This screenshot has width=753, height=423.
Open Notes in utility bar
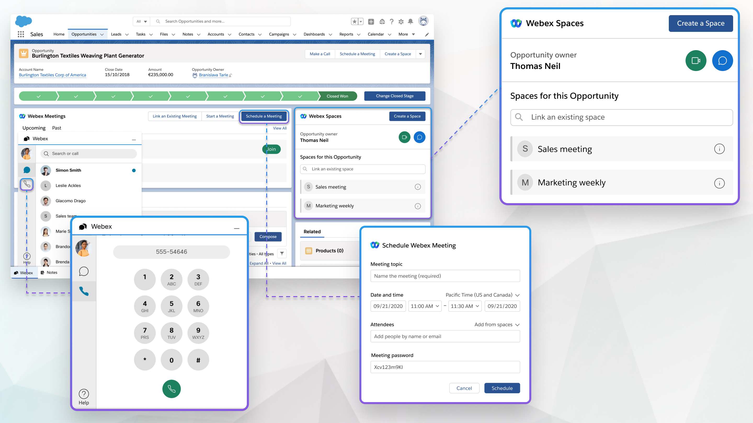(49, 272)
